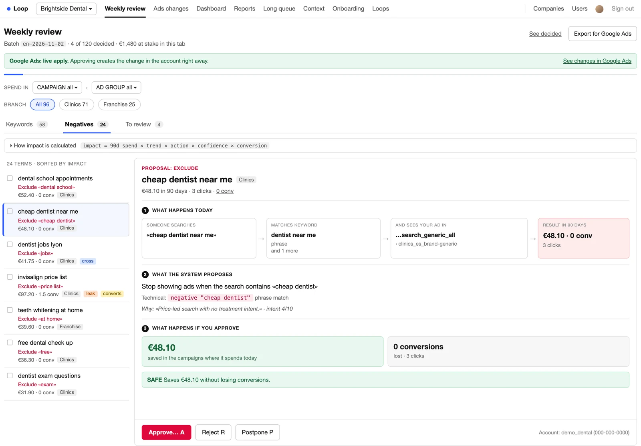Tick checkbox for dentist jobs lyon
The width and height of the screenshot is (641, 446).
pyautogui.click(x=10, y=244)
